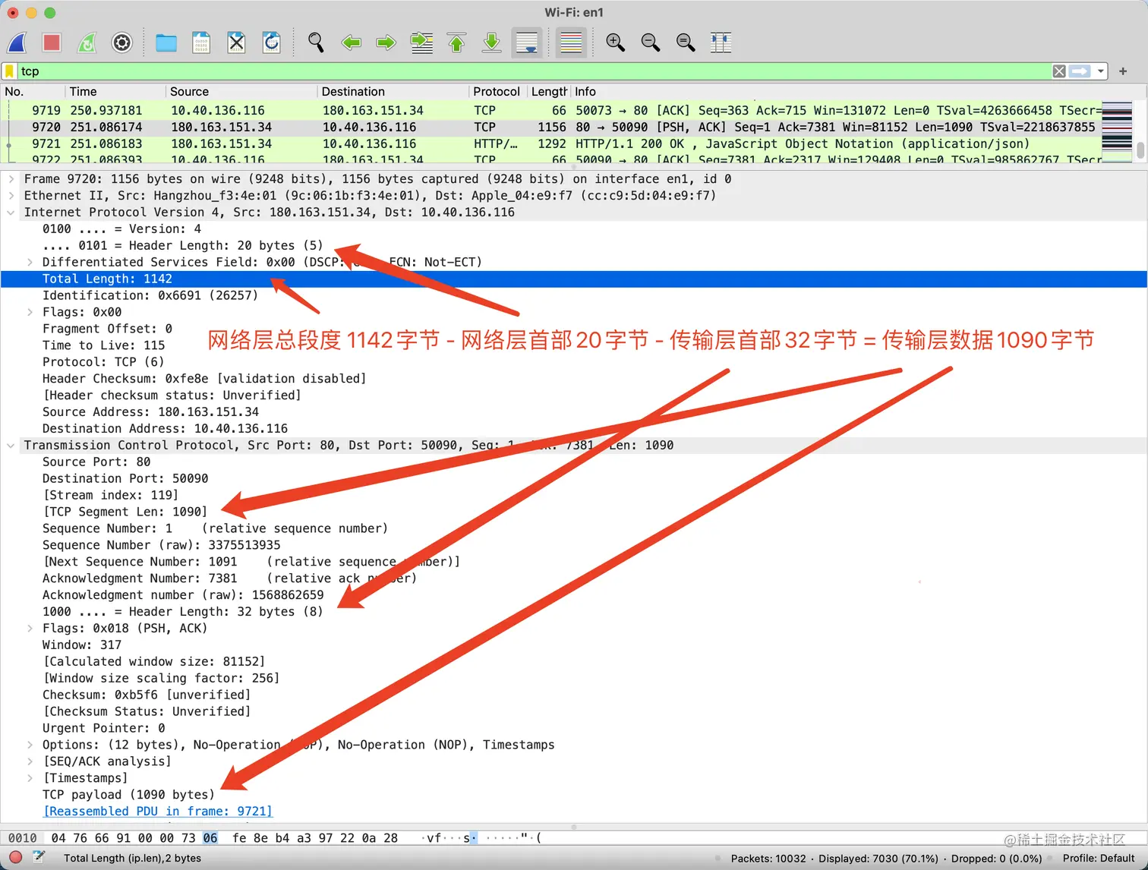Find a packet using the magnifier icon
Image resolution: width=1148 pixels, height=870 pixels.
tap(316, 43)
